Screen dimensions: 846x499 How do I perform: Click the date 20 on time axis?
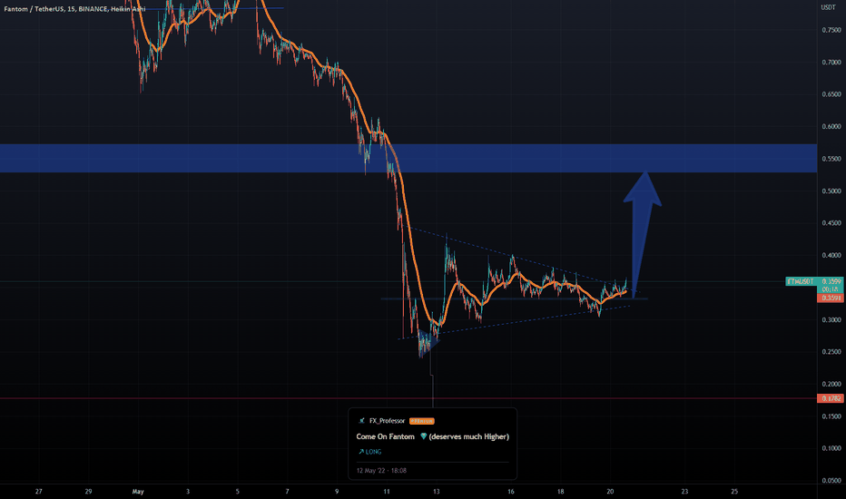pos(610,492)
